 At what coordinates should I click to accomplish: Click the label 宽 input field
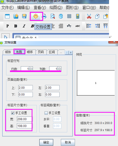pyautogui.click(x=25, y=119)
